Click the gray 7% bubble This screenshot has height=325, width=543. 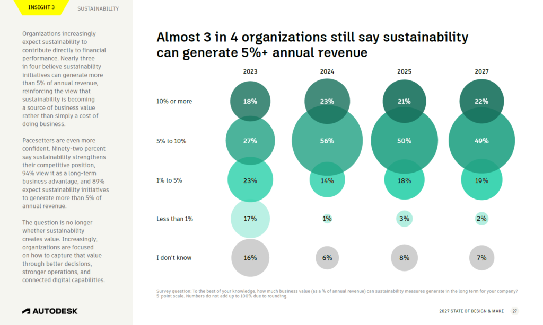pos(481,258)
